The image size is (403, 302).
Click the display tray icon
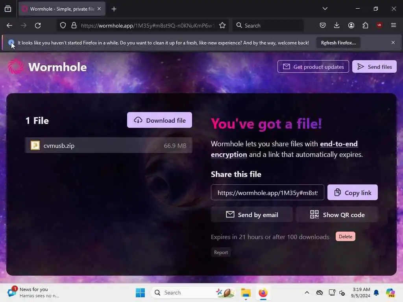pyautogui.click(x=332, y=293)
